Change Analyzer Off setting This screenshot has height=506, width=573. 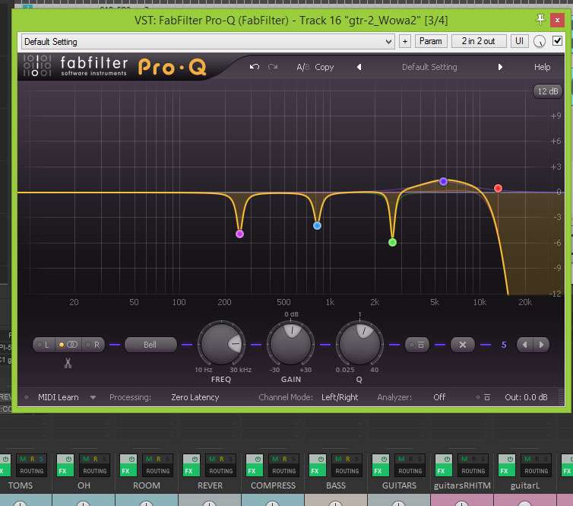[x=439, y=397]
